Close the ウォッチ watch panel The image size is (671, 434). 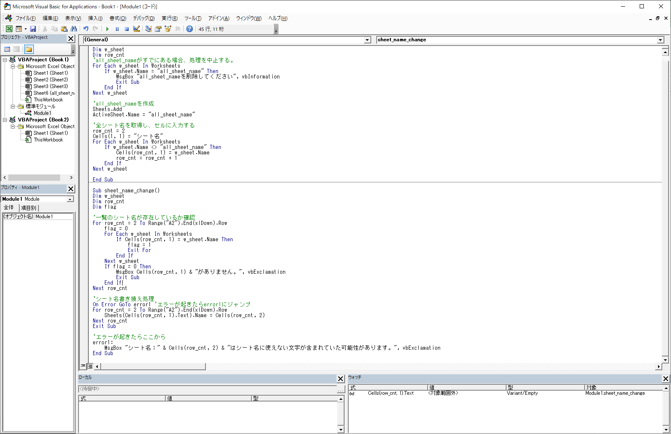666,378
